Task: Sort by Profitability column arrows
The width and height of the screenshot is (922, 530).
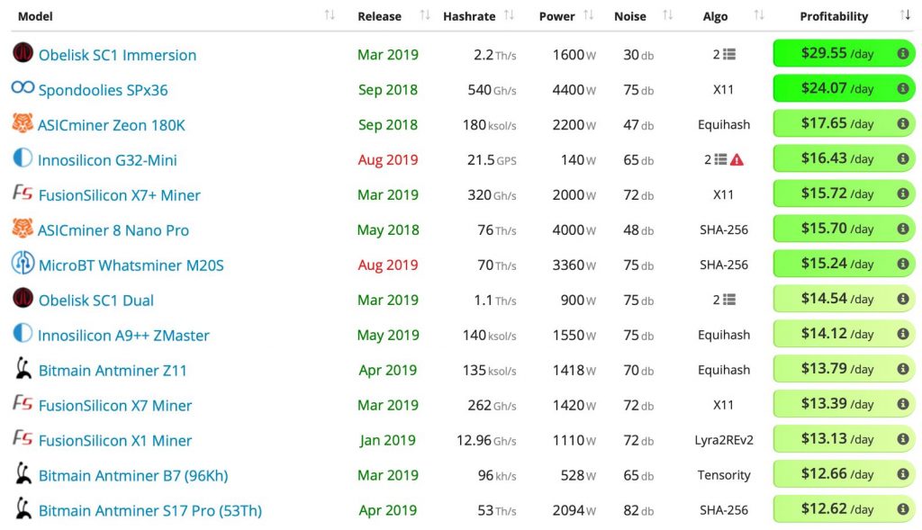Action: (905, 15)
